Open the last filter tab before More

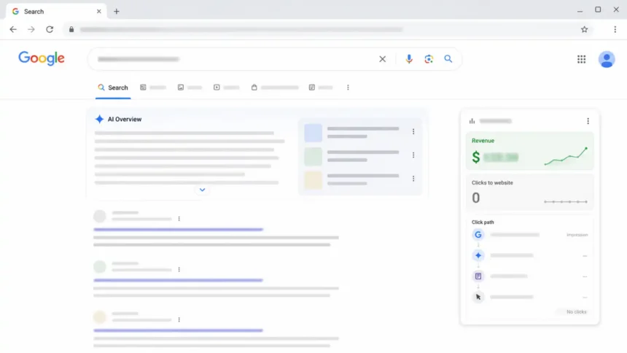(x=321, y=88)
